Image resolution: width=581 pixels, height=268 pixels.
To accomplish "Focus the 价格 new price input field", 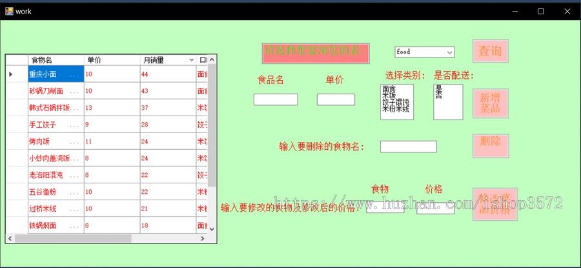I will [435, 209].
